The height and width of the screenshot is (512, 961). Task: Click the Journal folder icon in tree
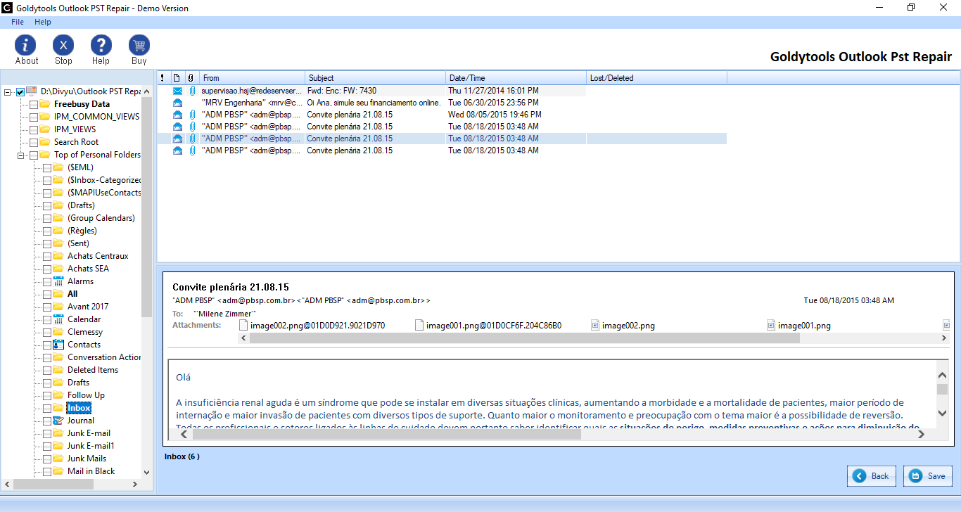[x=58, y=421]
